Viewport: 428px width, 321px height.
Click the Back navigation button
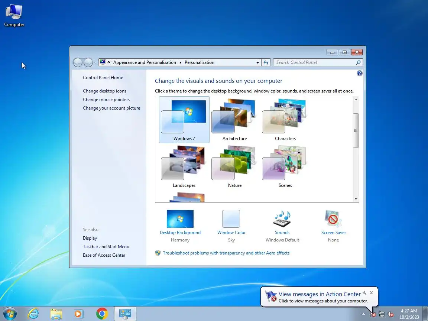pyautogui.click(x=78, y=62)
